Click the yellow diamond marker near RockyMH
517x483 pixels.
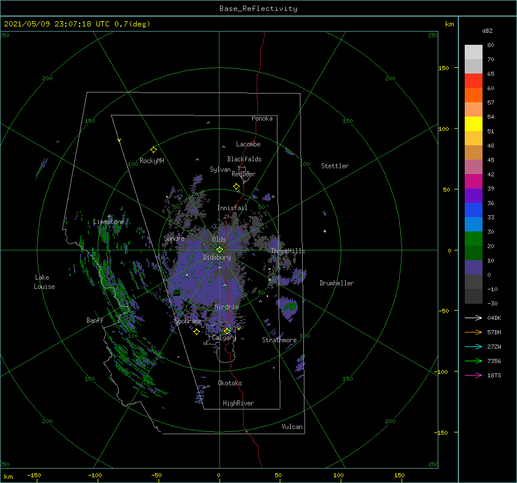point(153,150)
